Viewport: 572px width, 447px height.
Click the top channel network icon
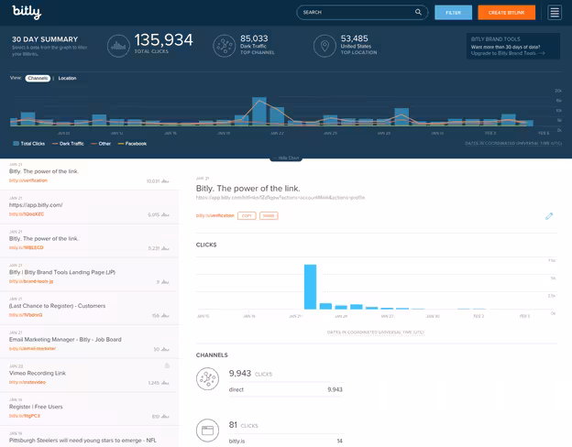coord(224,46)
